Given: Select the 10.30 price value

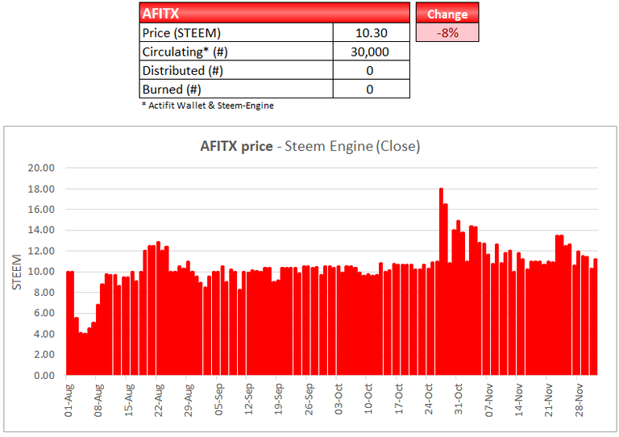Looking at the screenshot, I should (371, 33).
